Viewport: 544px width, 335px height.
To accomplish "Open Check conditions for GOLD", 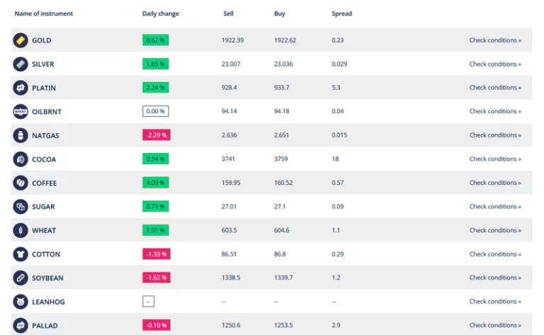I will [x=495, y=40].
